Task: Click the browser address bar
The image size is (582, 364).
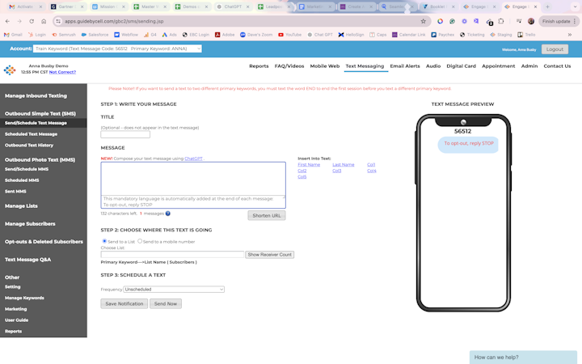Action: click(241, 21)
